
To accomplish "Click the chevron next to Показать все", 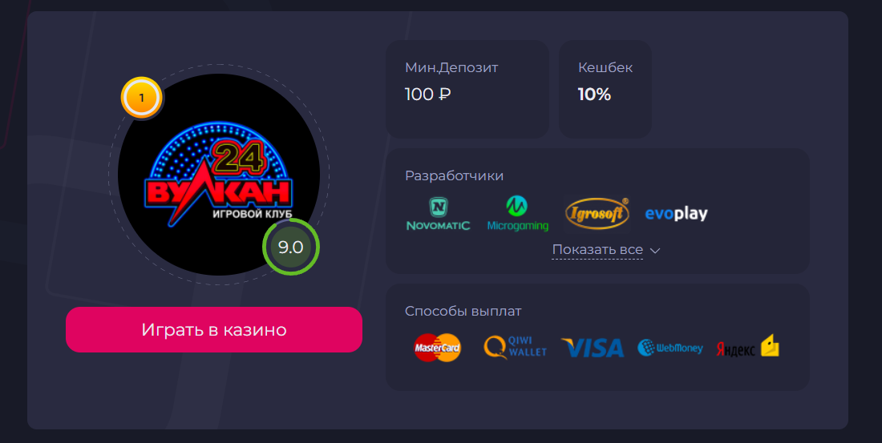I will [655, 251].
